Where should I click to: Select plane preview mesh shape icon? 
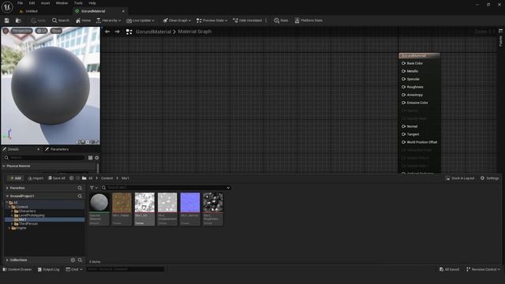click(88, 142)
